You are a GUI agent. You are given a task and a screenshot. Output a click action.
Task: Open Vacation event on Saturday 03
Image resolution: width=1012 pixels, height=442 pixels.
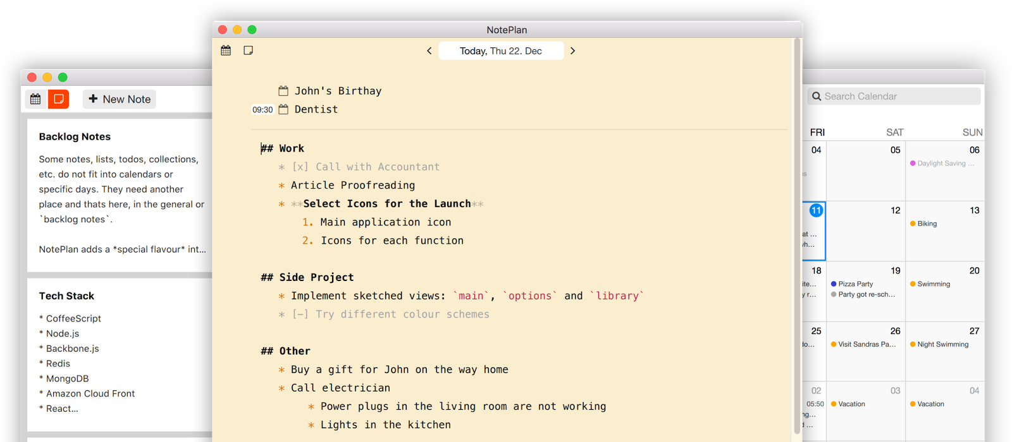pos(848,404)
